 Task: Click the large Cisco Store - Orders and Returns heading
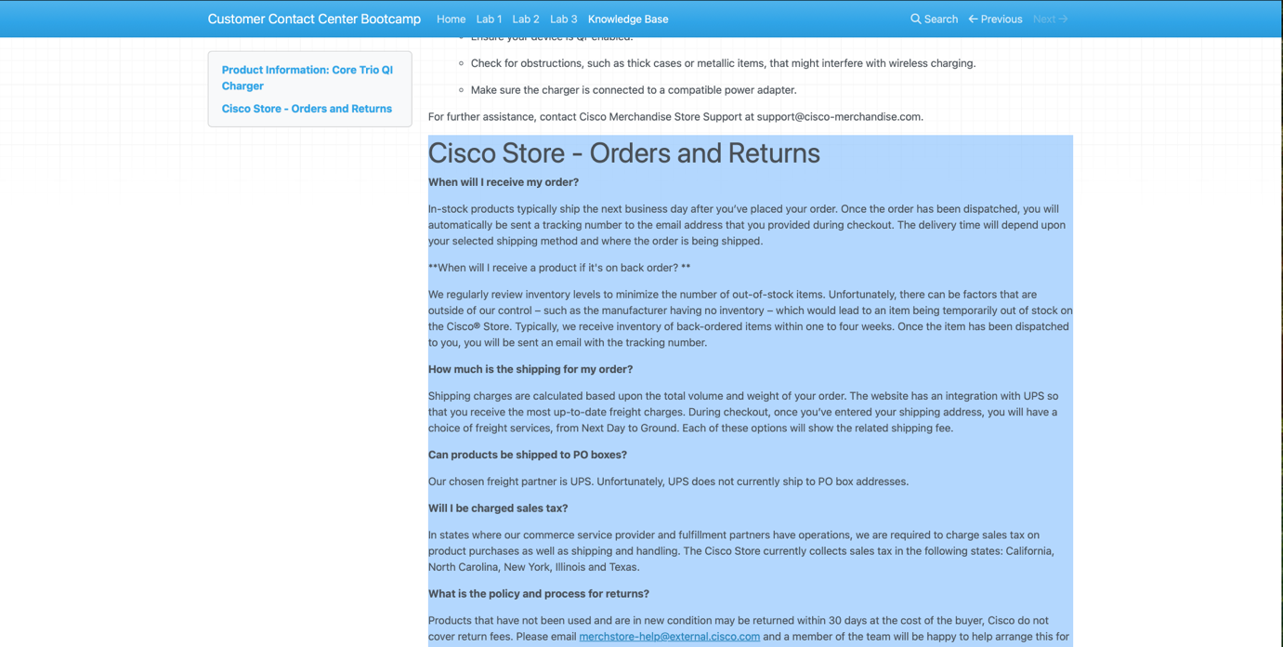pyautogui.click(x=623, y=153)
